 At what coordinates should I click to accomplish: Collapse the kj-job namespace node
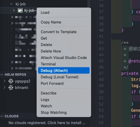pos(11,4)
